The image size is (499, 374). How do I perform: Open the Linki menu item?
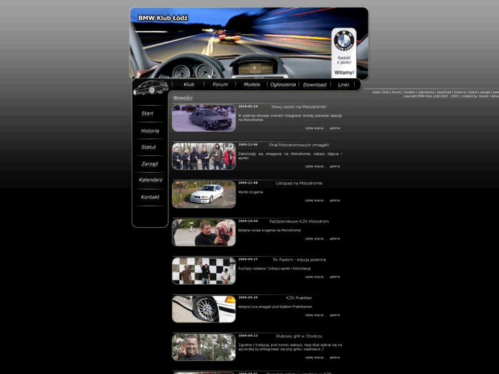tap(343, 84)
